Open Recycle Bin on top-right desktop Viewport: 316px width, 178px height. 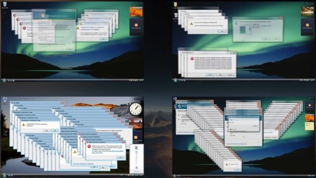tap(176, 16)
